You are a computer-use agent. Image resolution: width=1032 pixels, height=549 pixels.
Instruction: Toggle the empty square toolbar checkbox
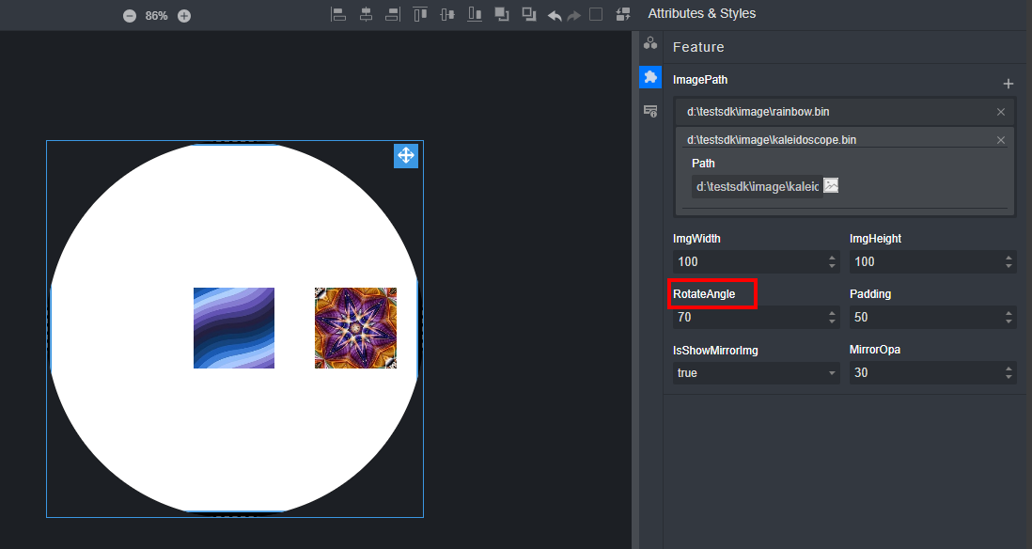point(596,14)
